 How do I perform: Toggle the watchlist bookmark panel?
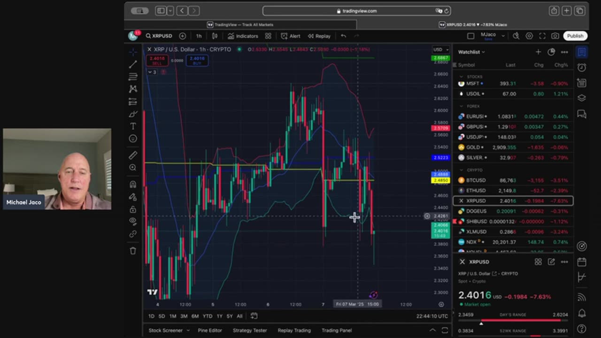tap(582, 52)
